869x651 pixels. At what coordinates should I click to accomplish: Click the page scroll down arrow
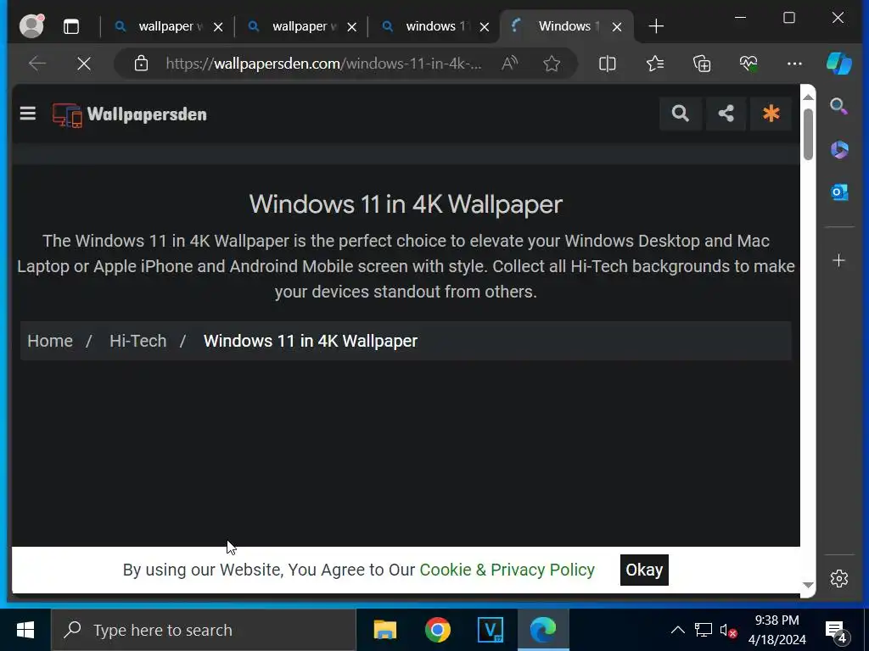point(808,585)
